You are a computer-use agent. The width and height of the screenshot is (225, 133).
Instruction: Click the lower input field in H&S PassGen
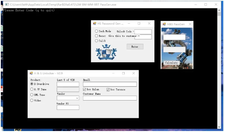coord(174,50)
